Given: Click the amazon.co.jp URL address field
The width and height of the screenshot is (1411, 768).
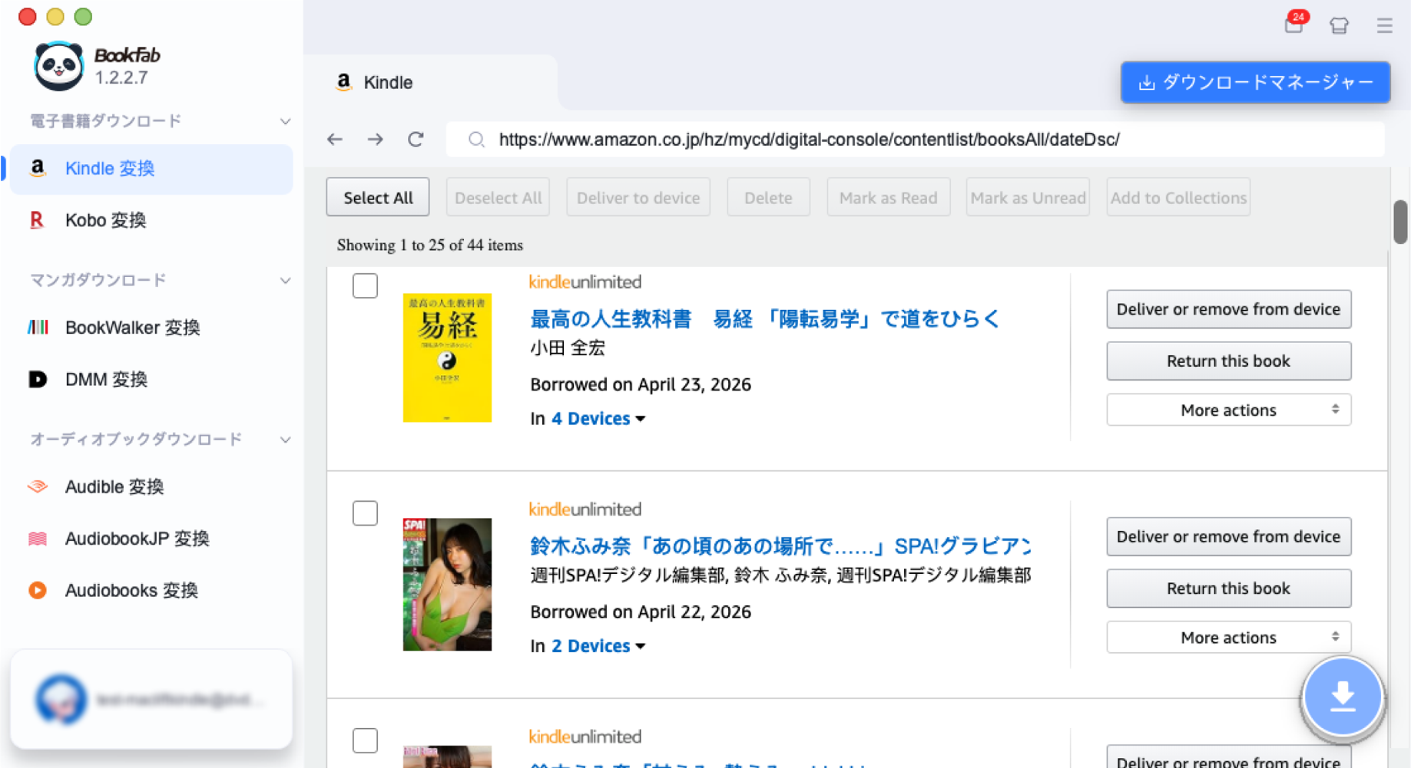Looking at the screenshot, I should tap(915, 140).
